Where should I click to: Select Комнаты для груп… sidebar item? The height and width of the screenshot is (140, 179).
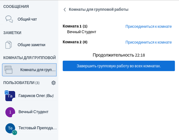[29, 70]
